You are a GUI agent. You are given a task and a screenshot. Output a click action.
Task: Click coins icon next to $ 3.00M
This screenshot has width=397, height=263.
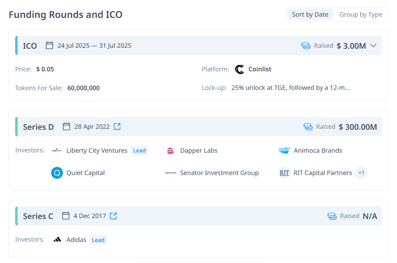306,46
